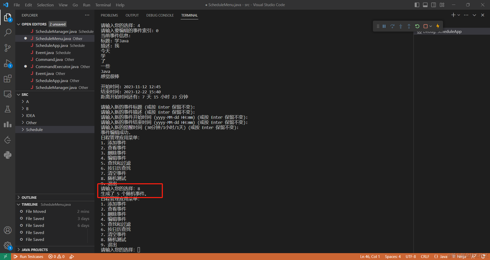Viewport: 490px width, 260px height.
Task: Open the Terminal menu
Action: pyautogui.click(x=103, y=5)
